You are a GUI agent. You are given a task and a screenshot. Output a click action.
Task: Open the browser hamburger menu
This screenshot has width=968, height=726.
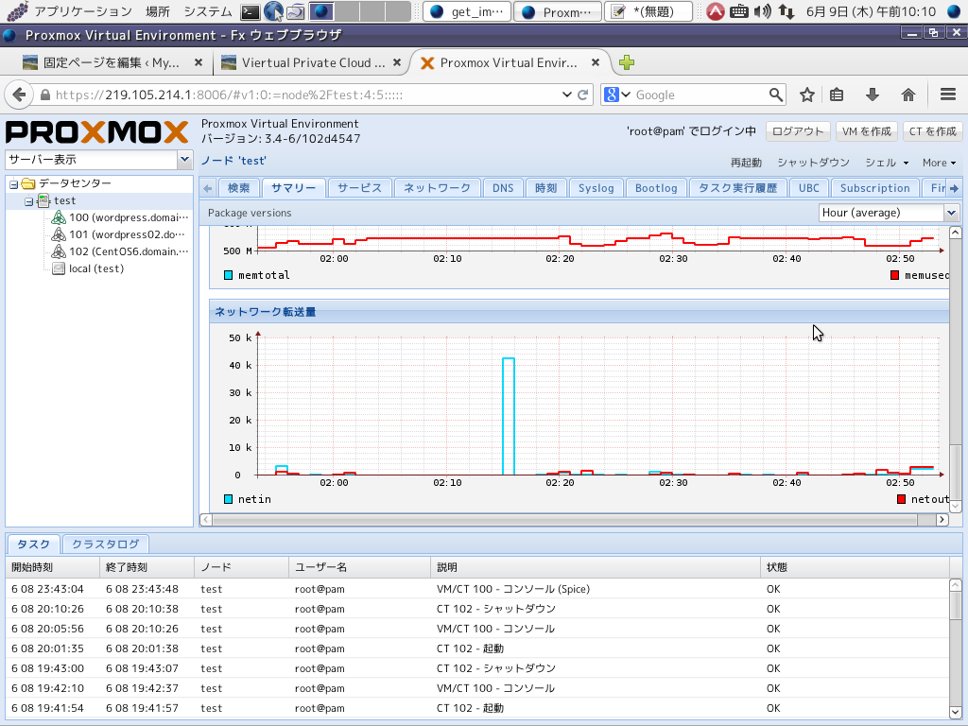pyautogui.click(x=949, y=95)
